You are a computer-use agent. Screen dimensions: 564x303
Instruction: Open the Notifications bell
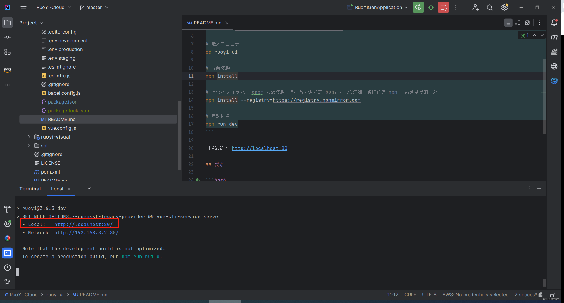(x=554, y=23)
